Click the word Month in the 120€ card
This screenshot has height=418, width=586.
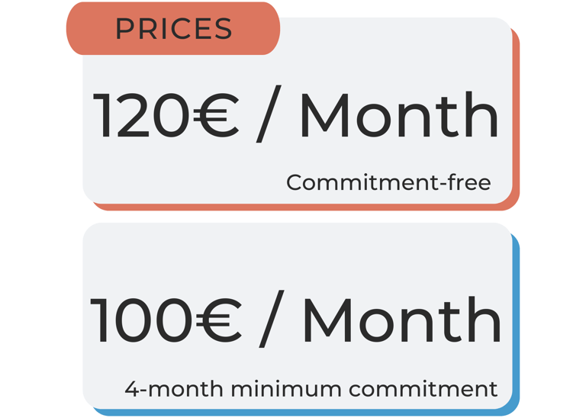398,116
